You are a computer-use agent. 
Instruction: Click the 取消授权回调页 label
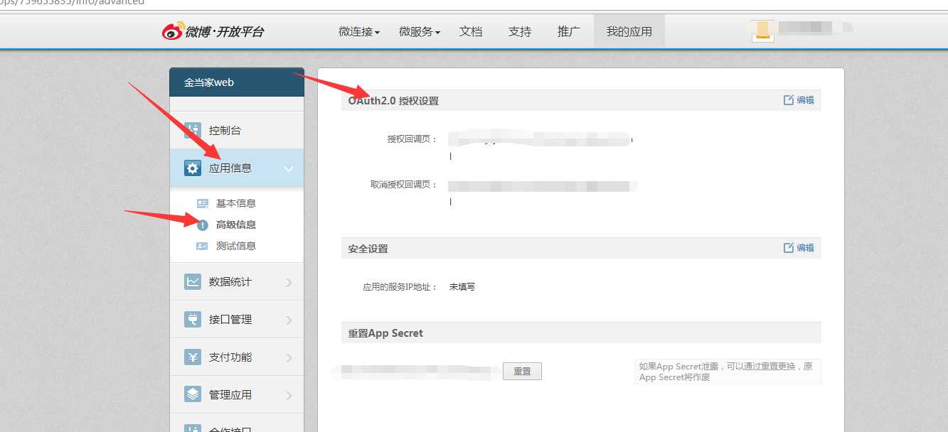(404, 184)
